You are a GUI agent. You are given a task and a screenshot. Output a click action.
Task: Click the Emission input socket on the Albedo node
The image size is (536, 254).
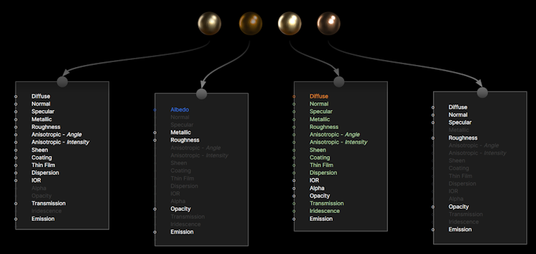click(155, 232)
